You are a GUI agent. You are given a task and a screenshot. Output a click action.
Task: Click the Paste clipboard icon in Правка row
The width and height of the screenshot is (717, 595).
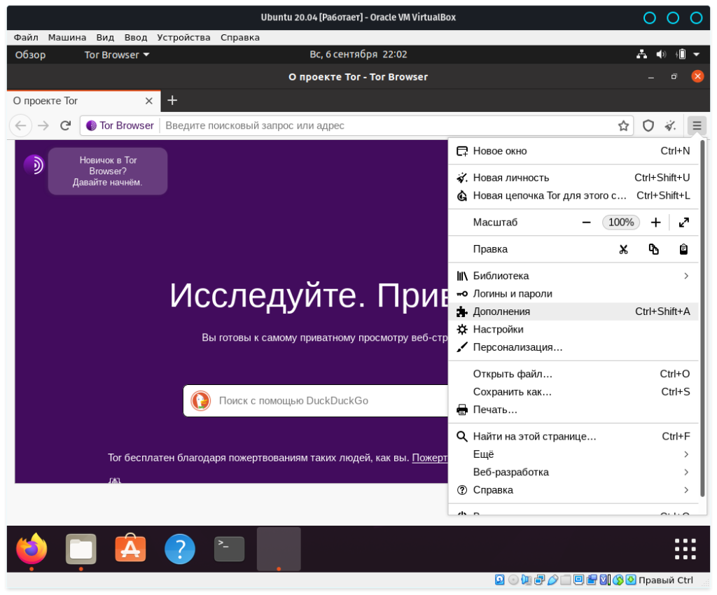[683, 249]
